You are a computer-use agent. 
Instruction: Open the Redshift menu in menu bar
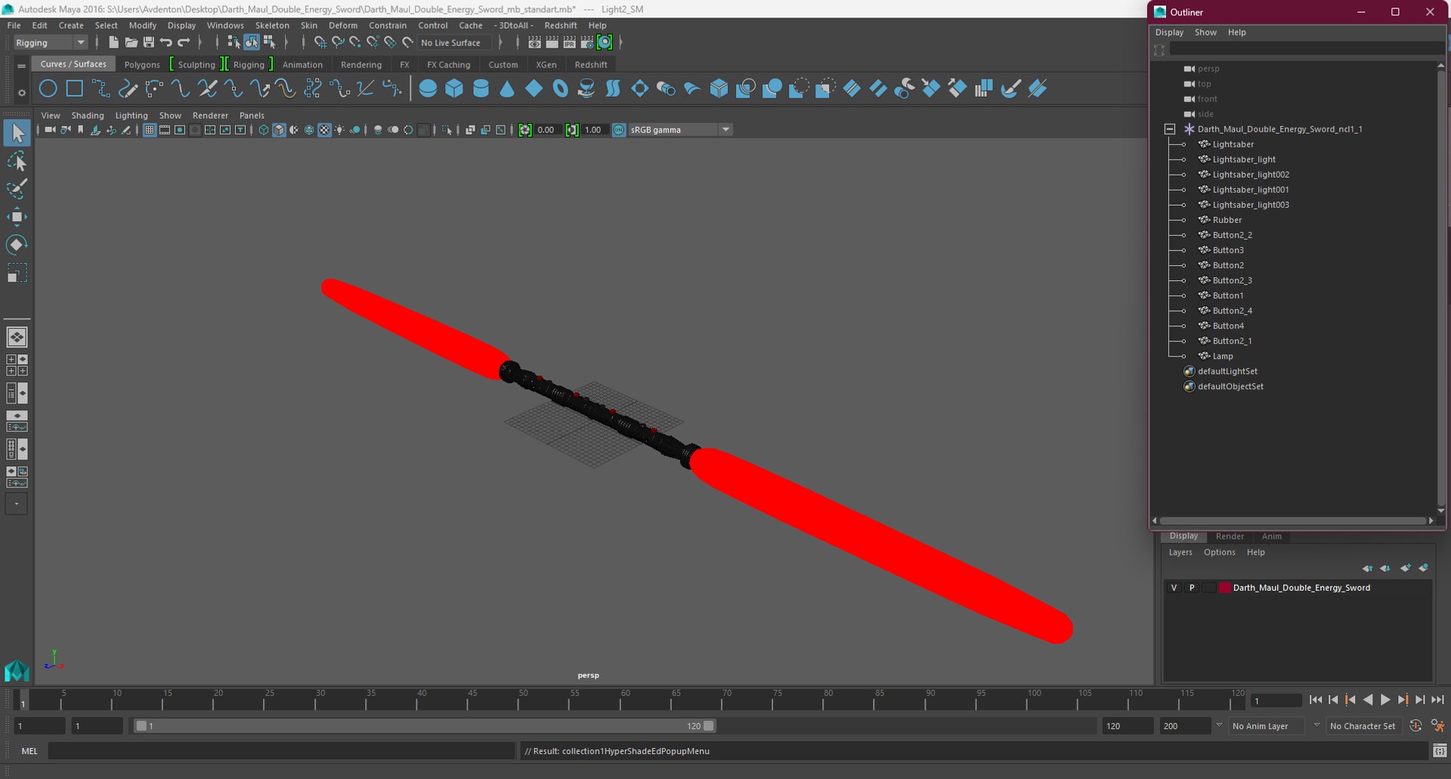click(560, 25)
